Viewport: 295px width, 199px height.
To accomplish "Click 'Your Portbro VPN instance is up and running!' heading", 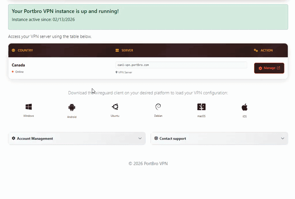I will [x=65, y=11].
